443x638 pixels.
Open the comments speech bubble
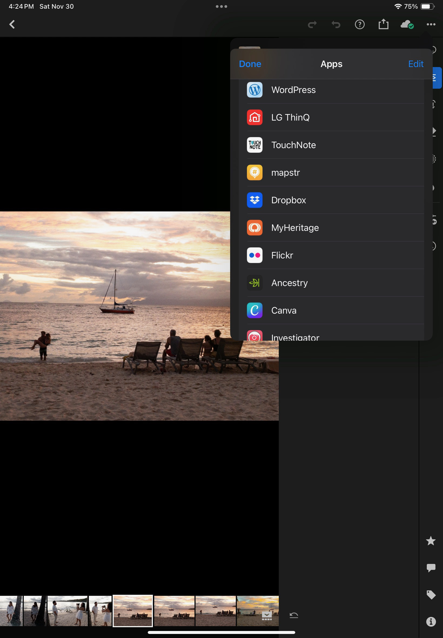pos(431,567)
